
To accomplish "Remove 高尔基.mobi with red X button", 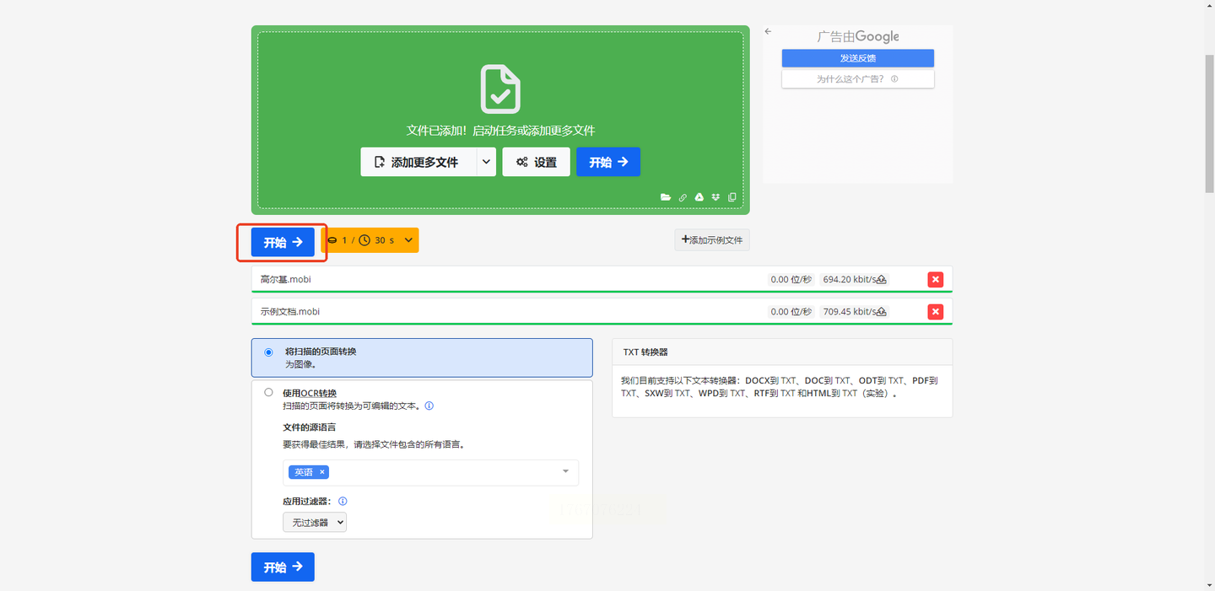I will tap(935, 280).
